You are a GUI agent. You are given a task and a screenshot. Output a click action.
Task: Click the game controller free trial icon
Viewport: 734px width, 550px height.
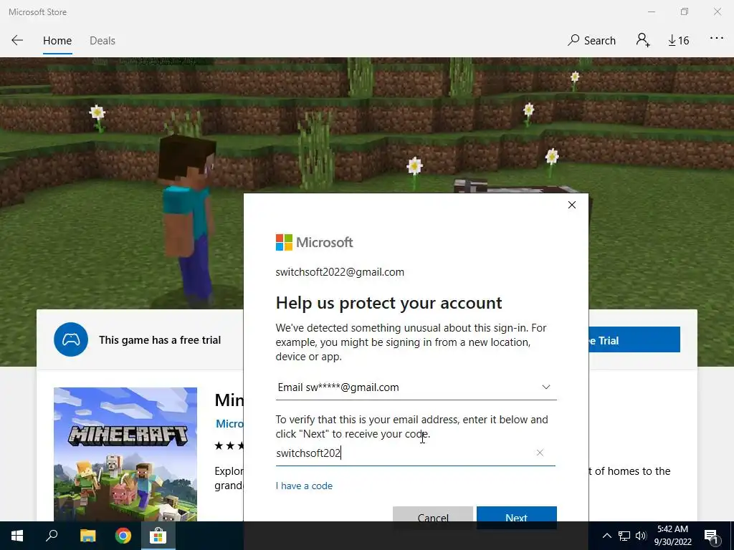[71, 339]
